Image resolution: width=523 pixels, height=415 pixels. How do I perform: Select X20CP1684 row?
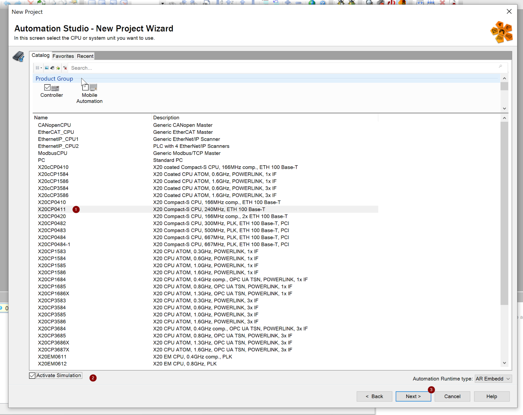tap(206, 280)
